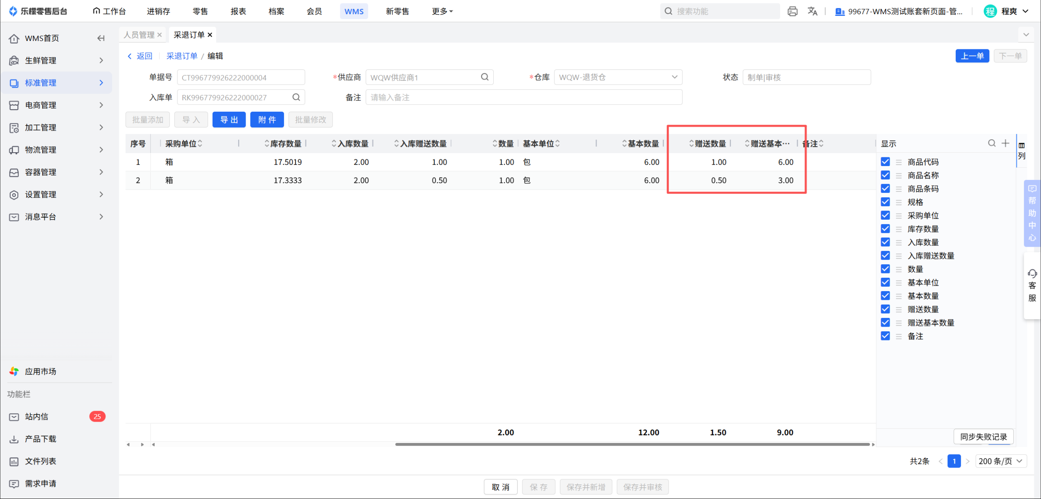Click the 文件列表 icon

click(14, 462)
